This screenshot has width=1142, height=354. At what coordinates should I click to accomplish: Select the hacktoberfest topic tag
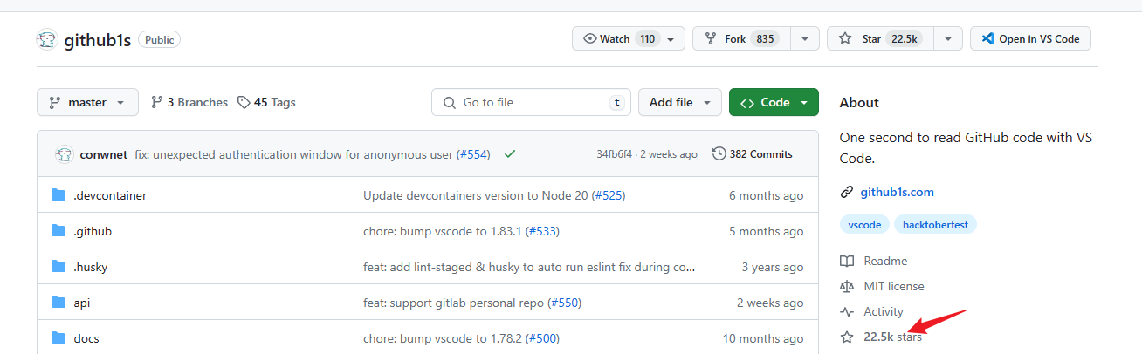936,224
